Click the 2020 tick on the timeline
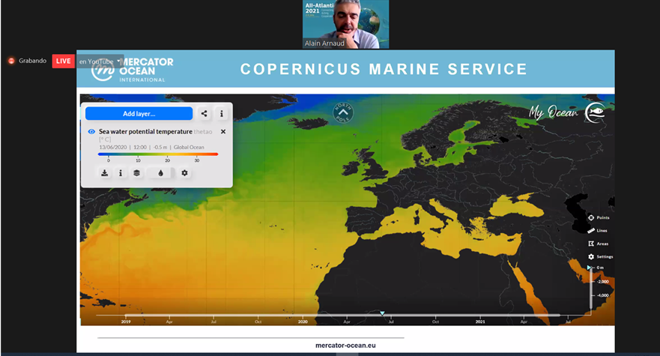This screenshot has height=356, width=660. pyautogui.click(x=303, y=322)
